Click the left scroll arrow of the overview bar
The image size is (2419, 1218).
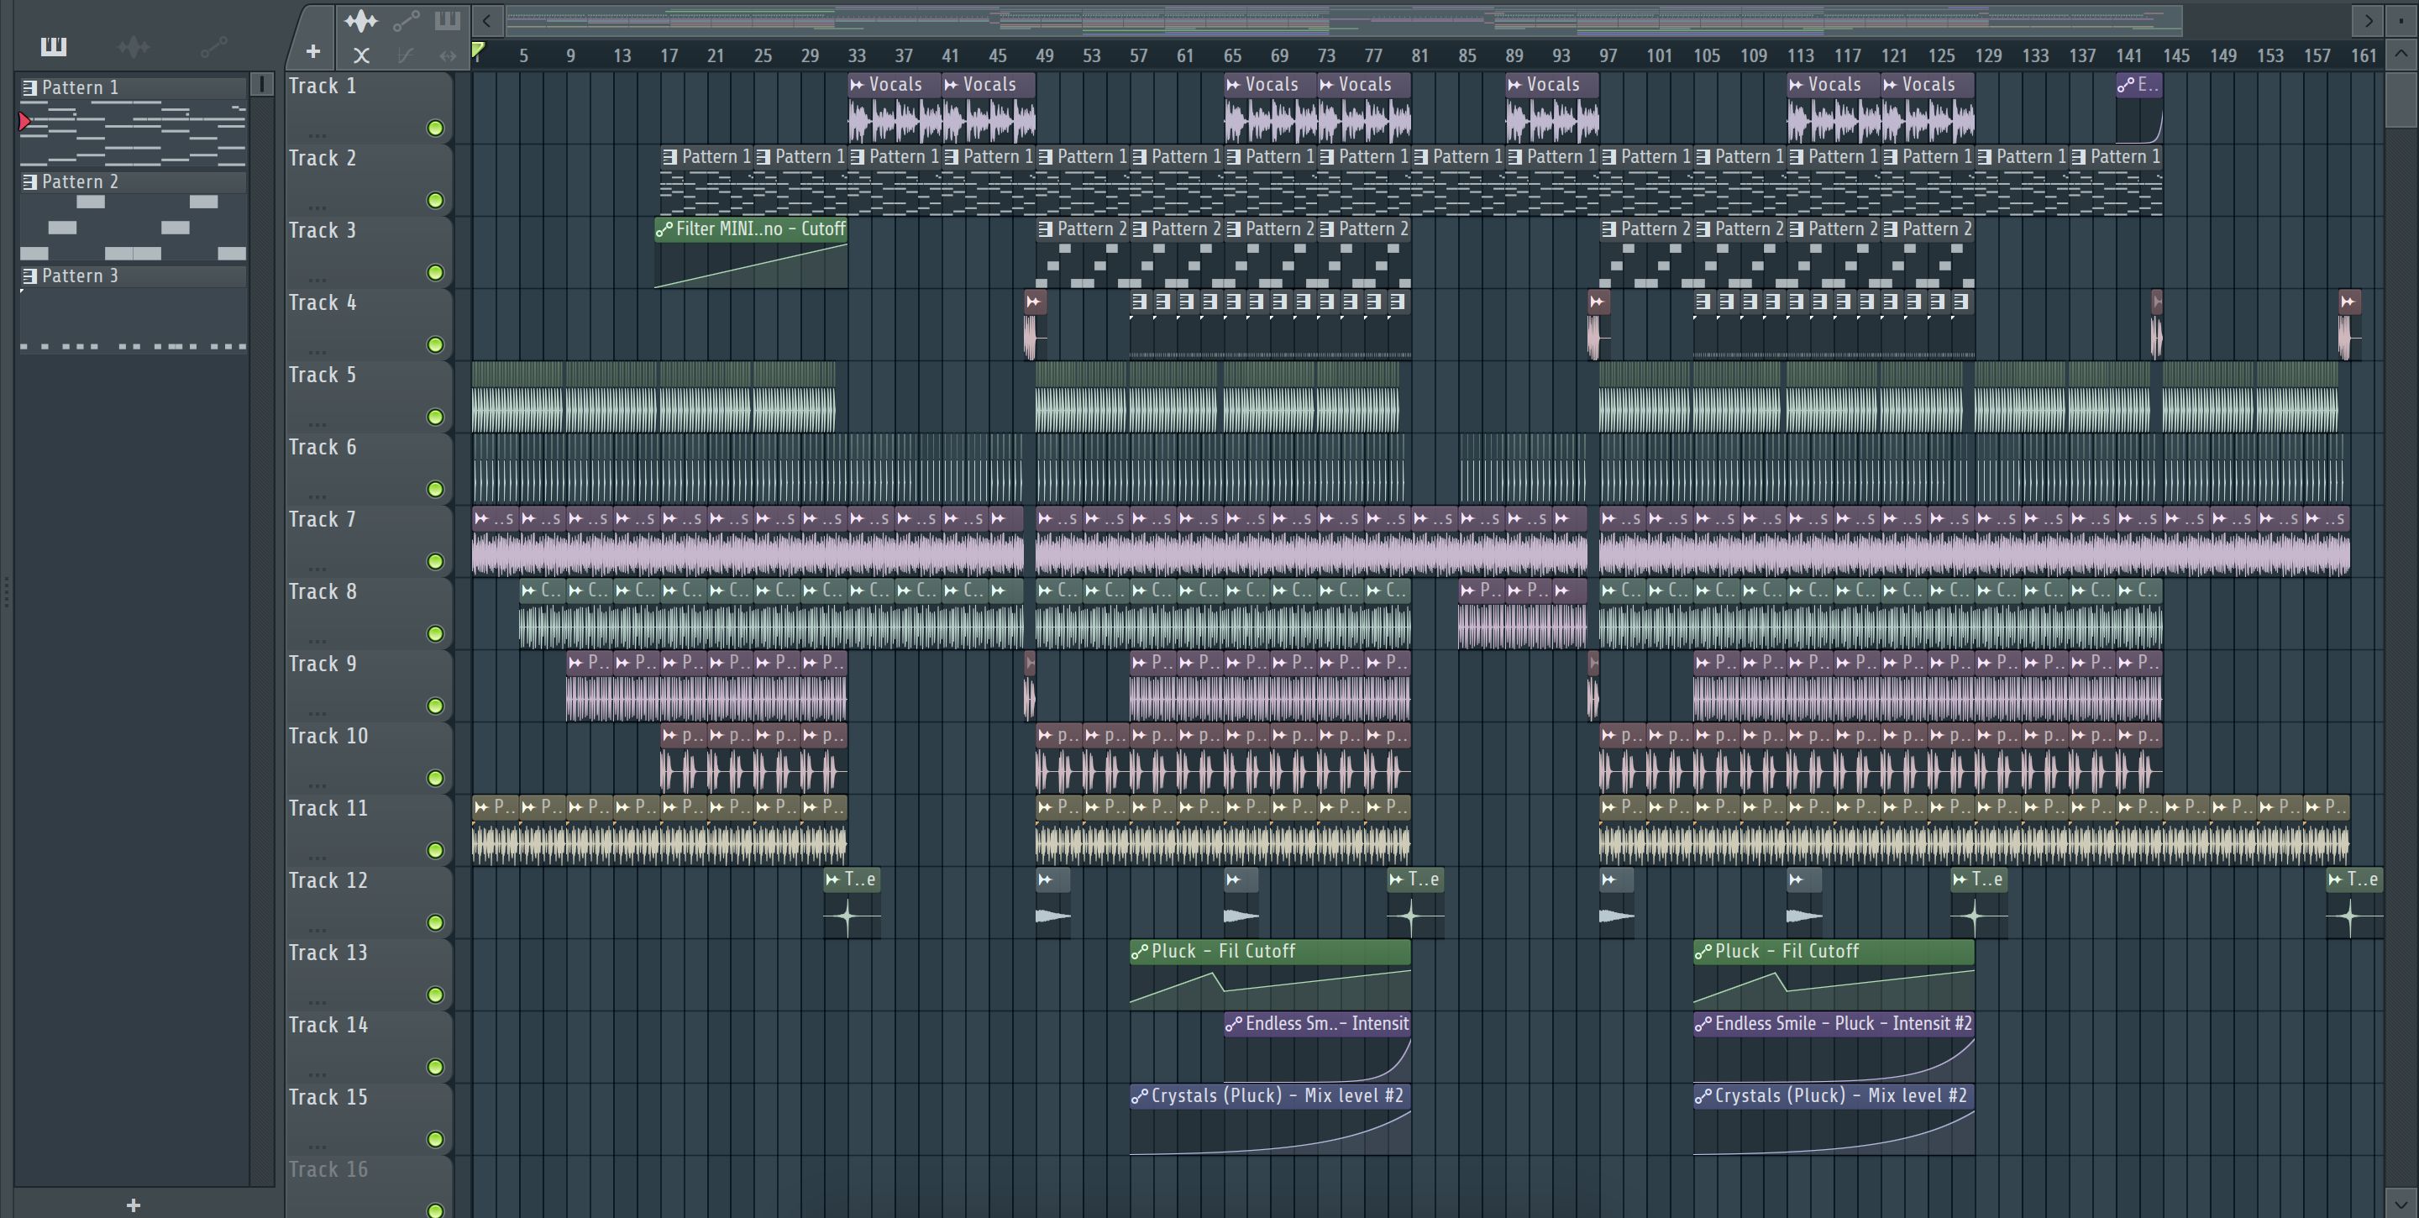tap(485, 19)
